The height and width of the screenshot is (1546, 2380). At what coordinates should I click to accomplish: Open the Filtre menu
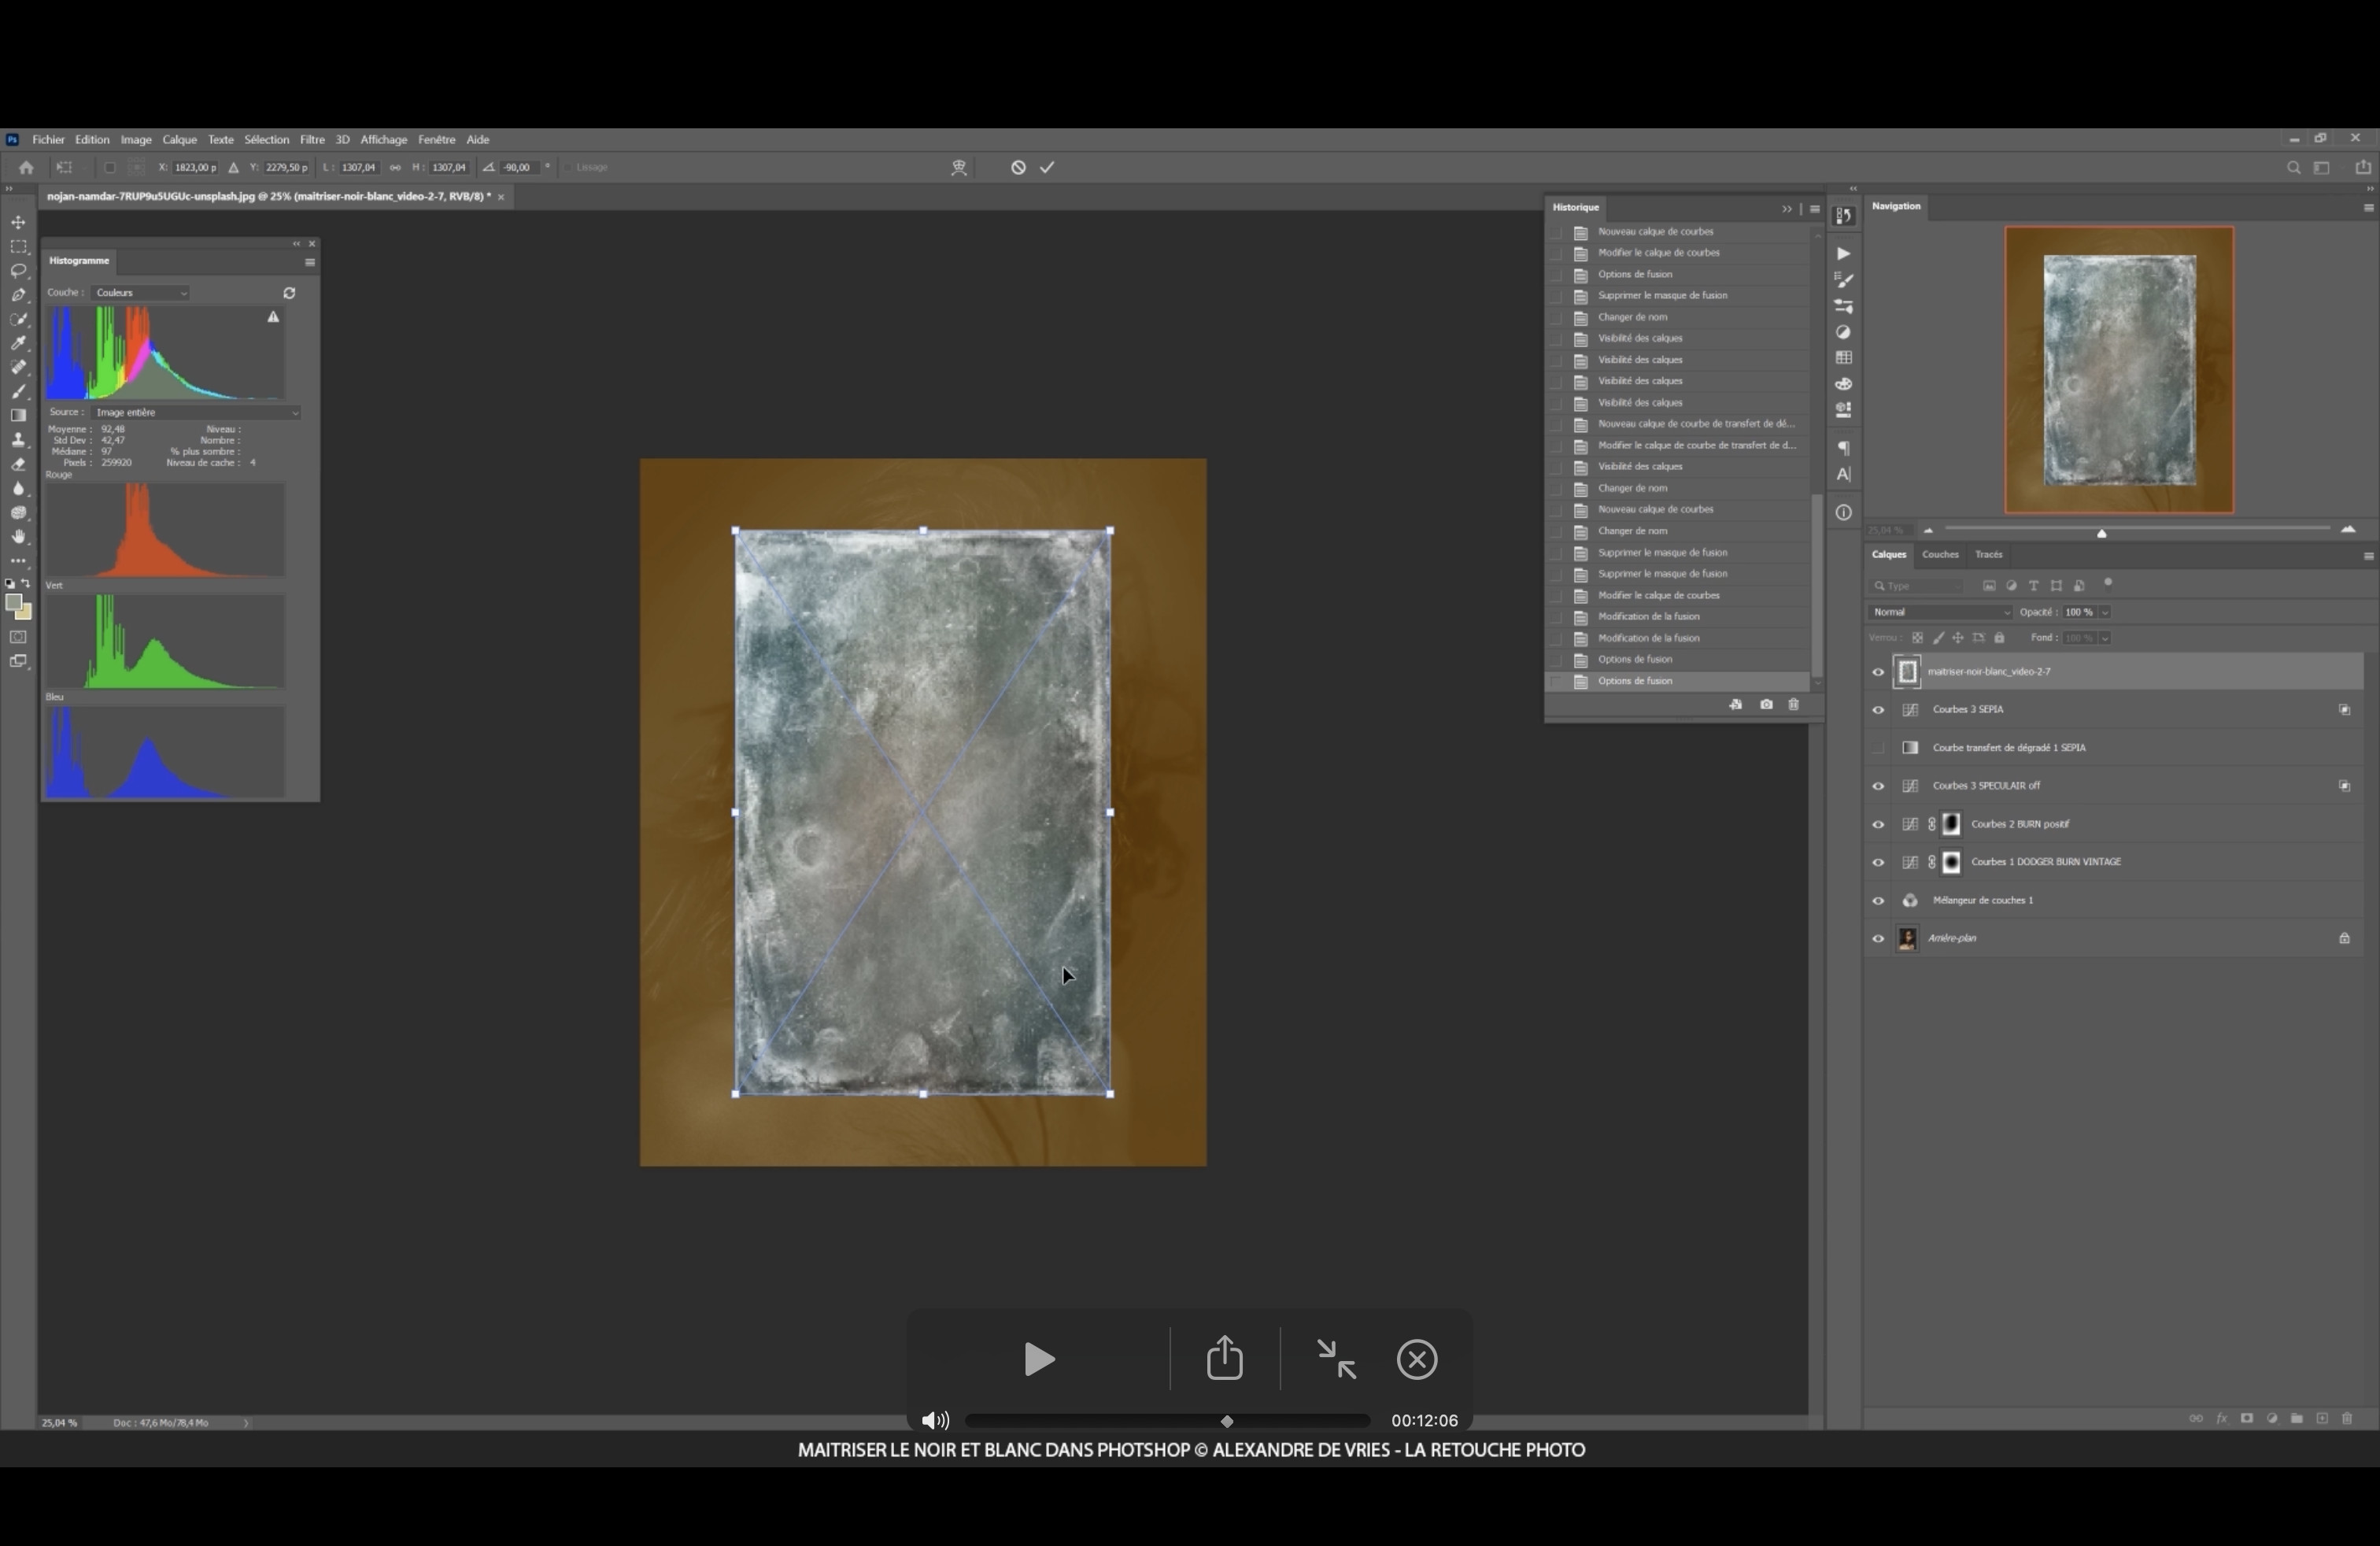point(312,140)
